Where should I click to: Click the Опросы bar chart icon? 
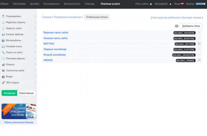click(3, 65)
